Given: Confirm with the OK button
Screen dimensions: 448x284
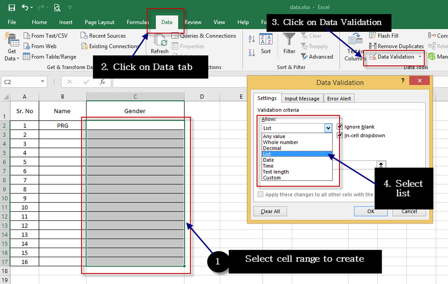Looking at the screenshot, I should point(371,211).
